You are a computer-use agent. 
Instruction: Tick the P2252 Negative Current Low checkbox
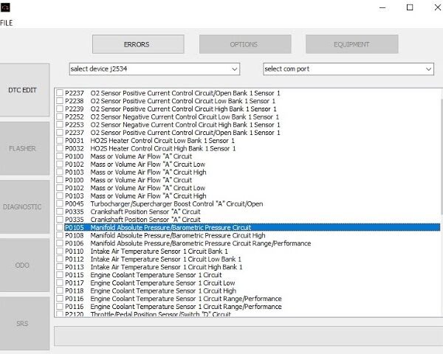tap(60, 117)
